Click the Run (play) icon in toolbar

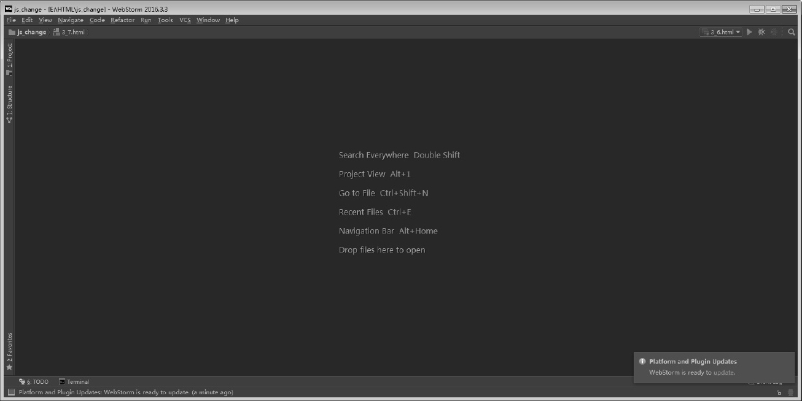(x=749, y=32)
